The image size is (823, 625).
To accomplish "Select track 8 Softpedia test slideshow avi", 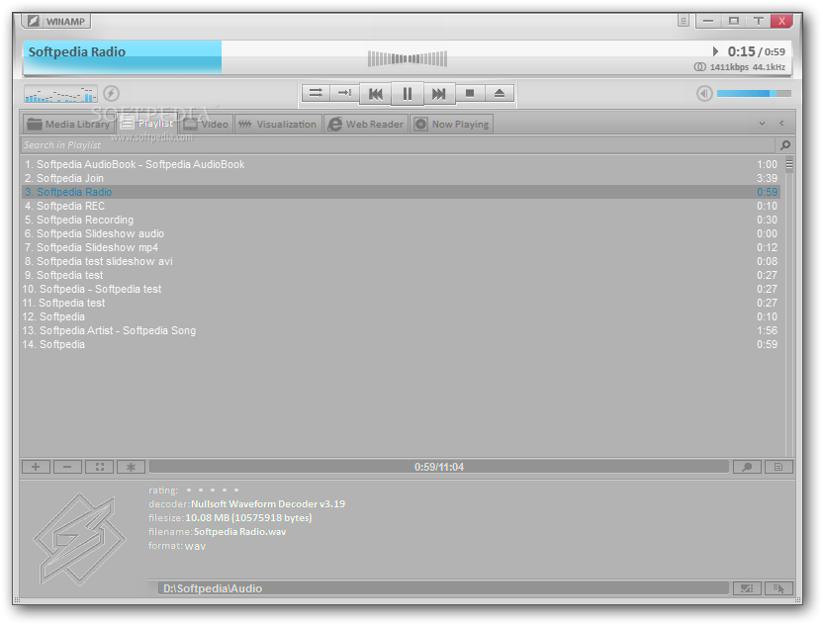I will pyautogui.click(x=401, y=261).
